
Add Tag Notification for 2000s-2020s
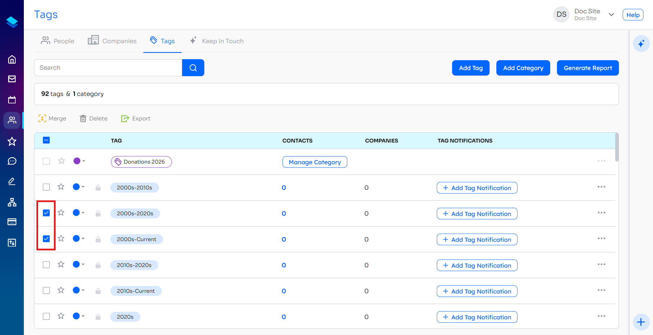pyautogui.click(x=477, y=214)
